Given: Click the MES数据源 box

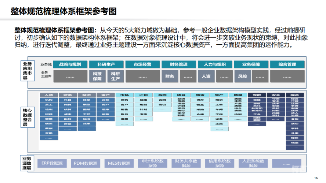Looking at the screenshot, I should click(119, 163).
